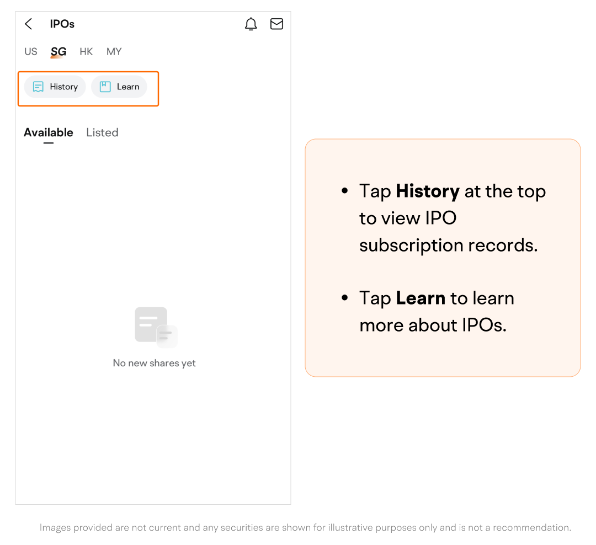Switch to the Listed IPOs tab
Screen dimensions: 596x545
102,132
